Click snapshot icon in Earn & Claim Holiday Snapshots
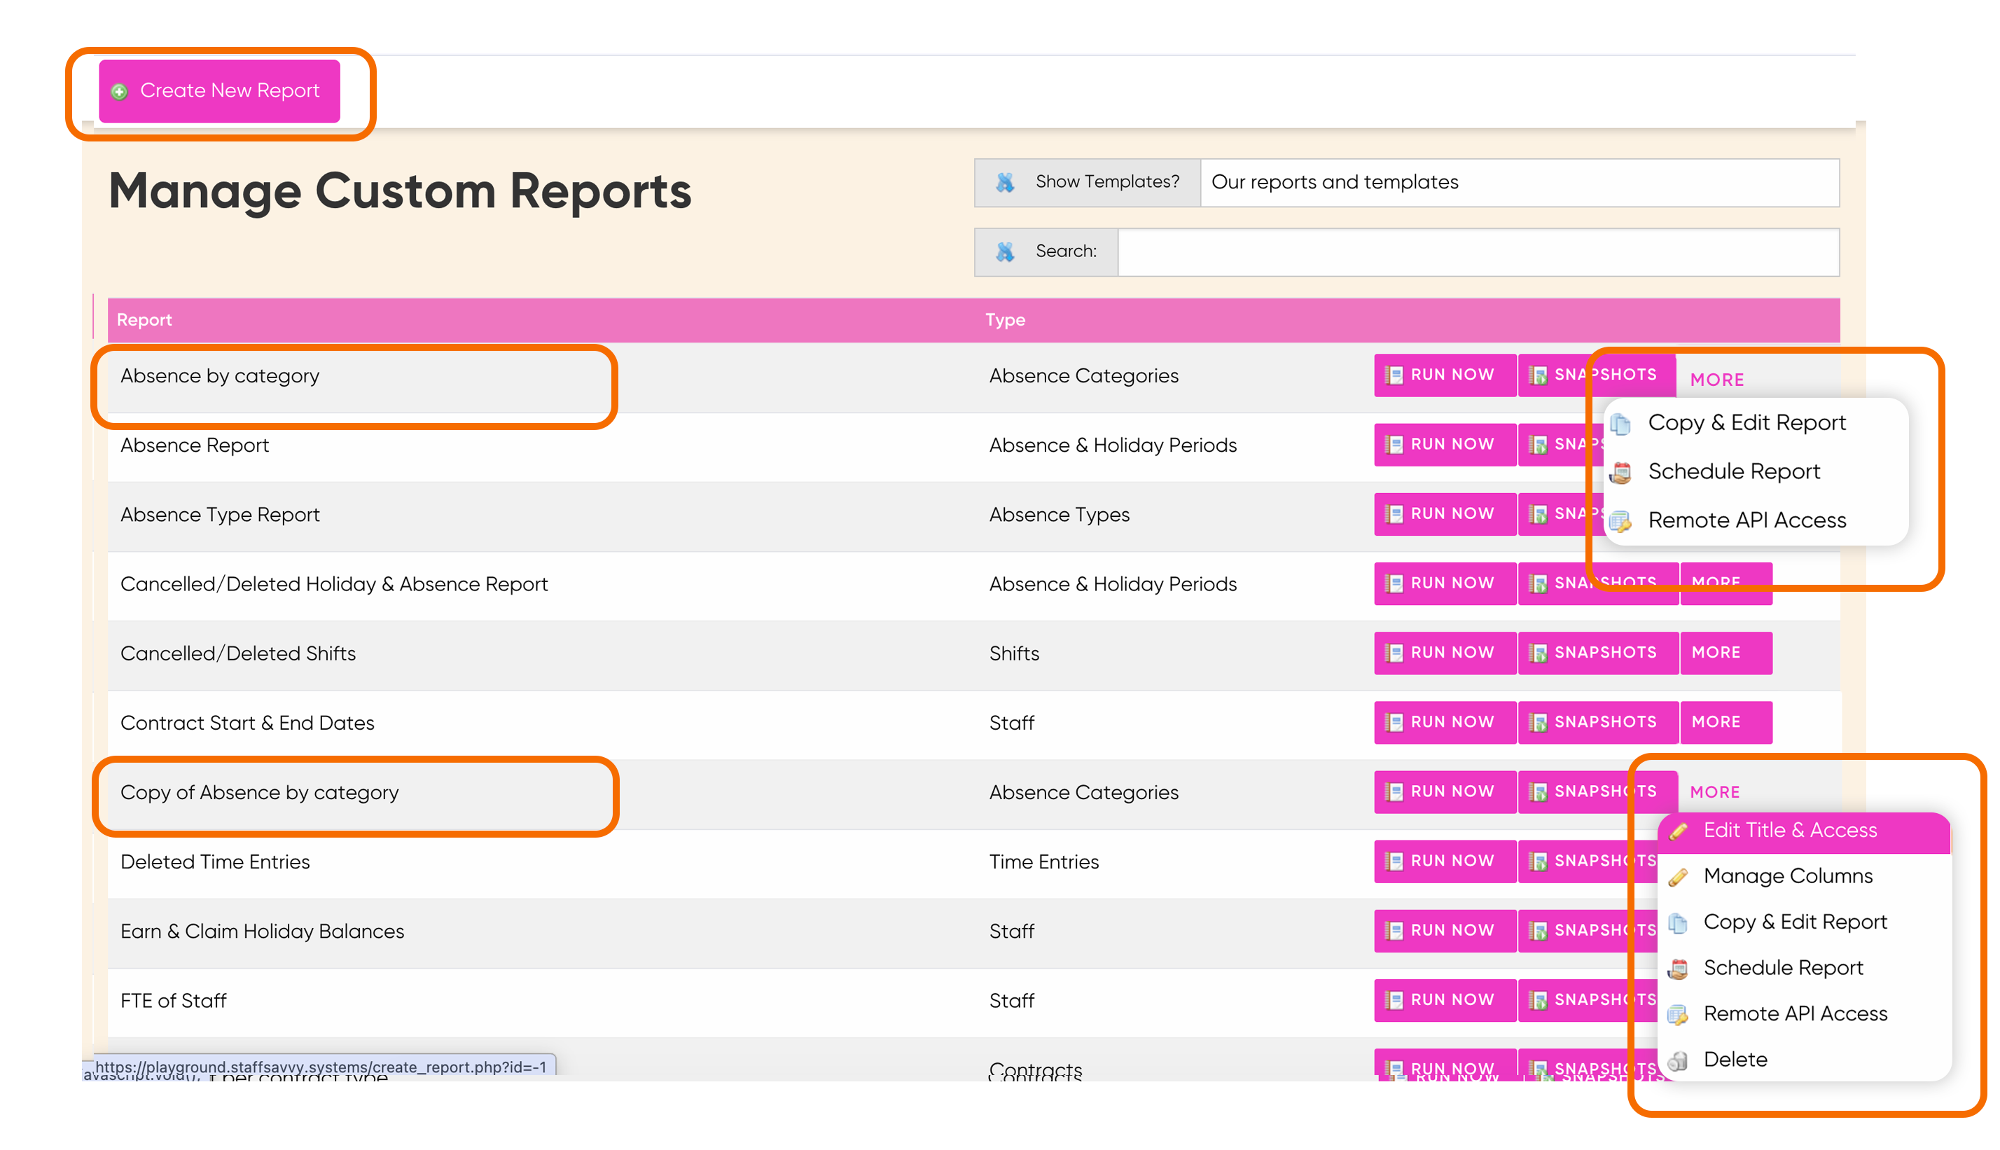2000x1150 pixels. click(x=1538, y=931)
